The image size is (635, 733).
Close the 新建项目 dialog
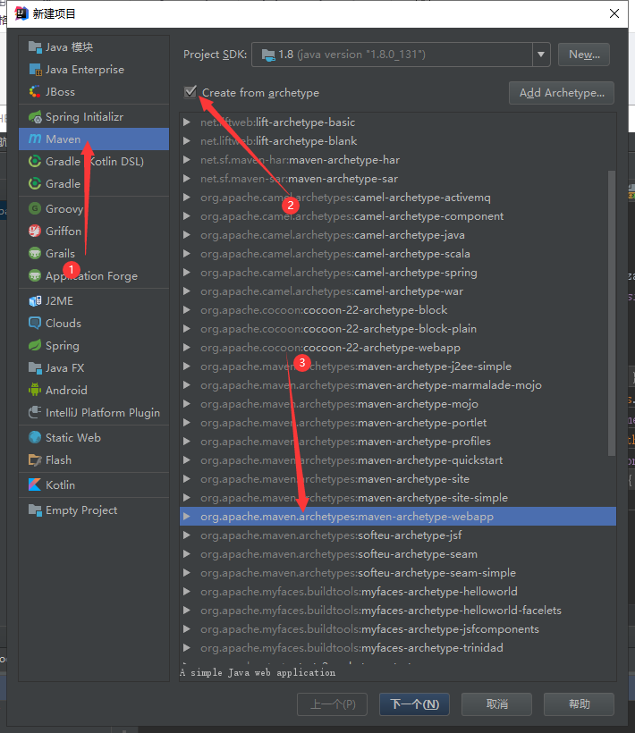point(614,13)
